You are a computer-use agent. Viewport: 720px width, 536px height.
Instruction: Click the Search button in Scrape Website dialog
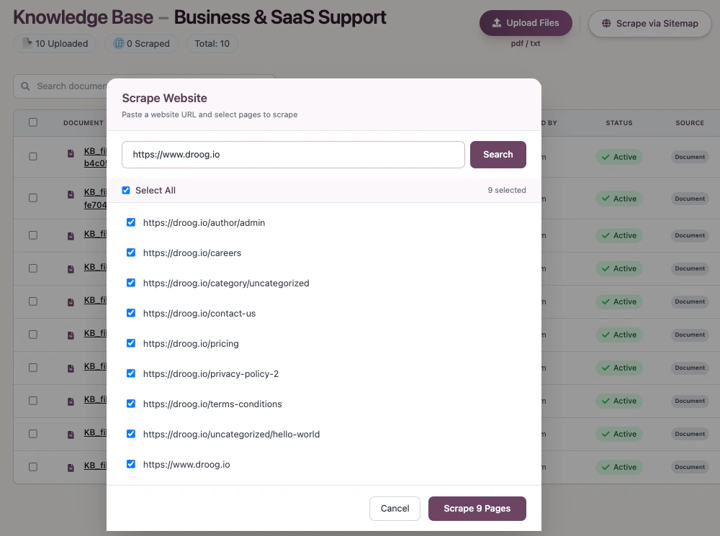498,155
